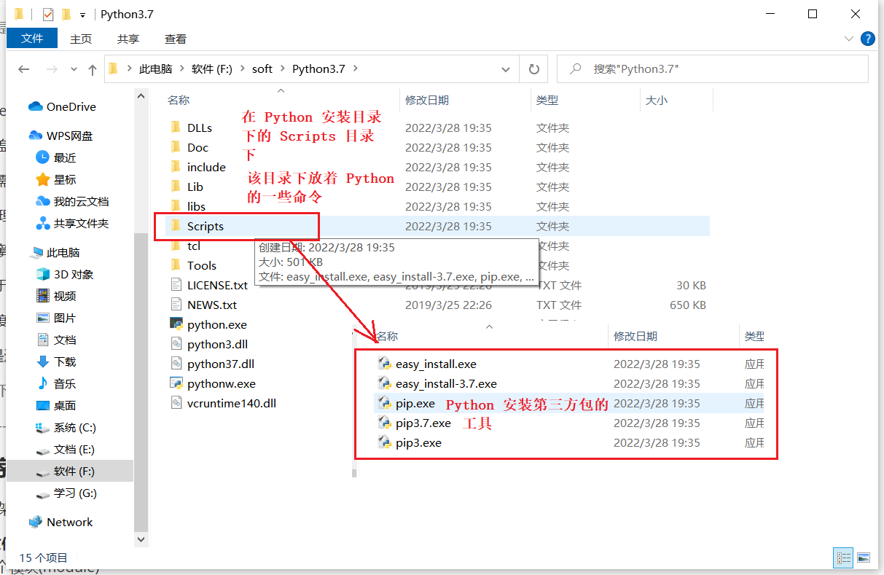
Task: Open 图片 folder in sidebar
Action: point(64,318)
